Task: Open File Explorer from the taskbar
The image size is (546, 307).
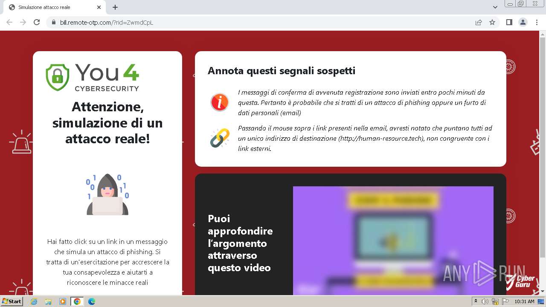Action: click(x=48, y=301)
